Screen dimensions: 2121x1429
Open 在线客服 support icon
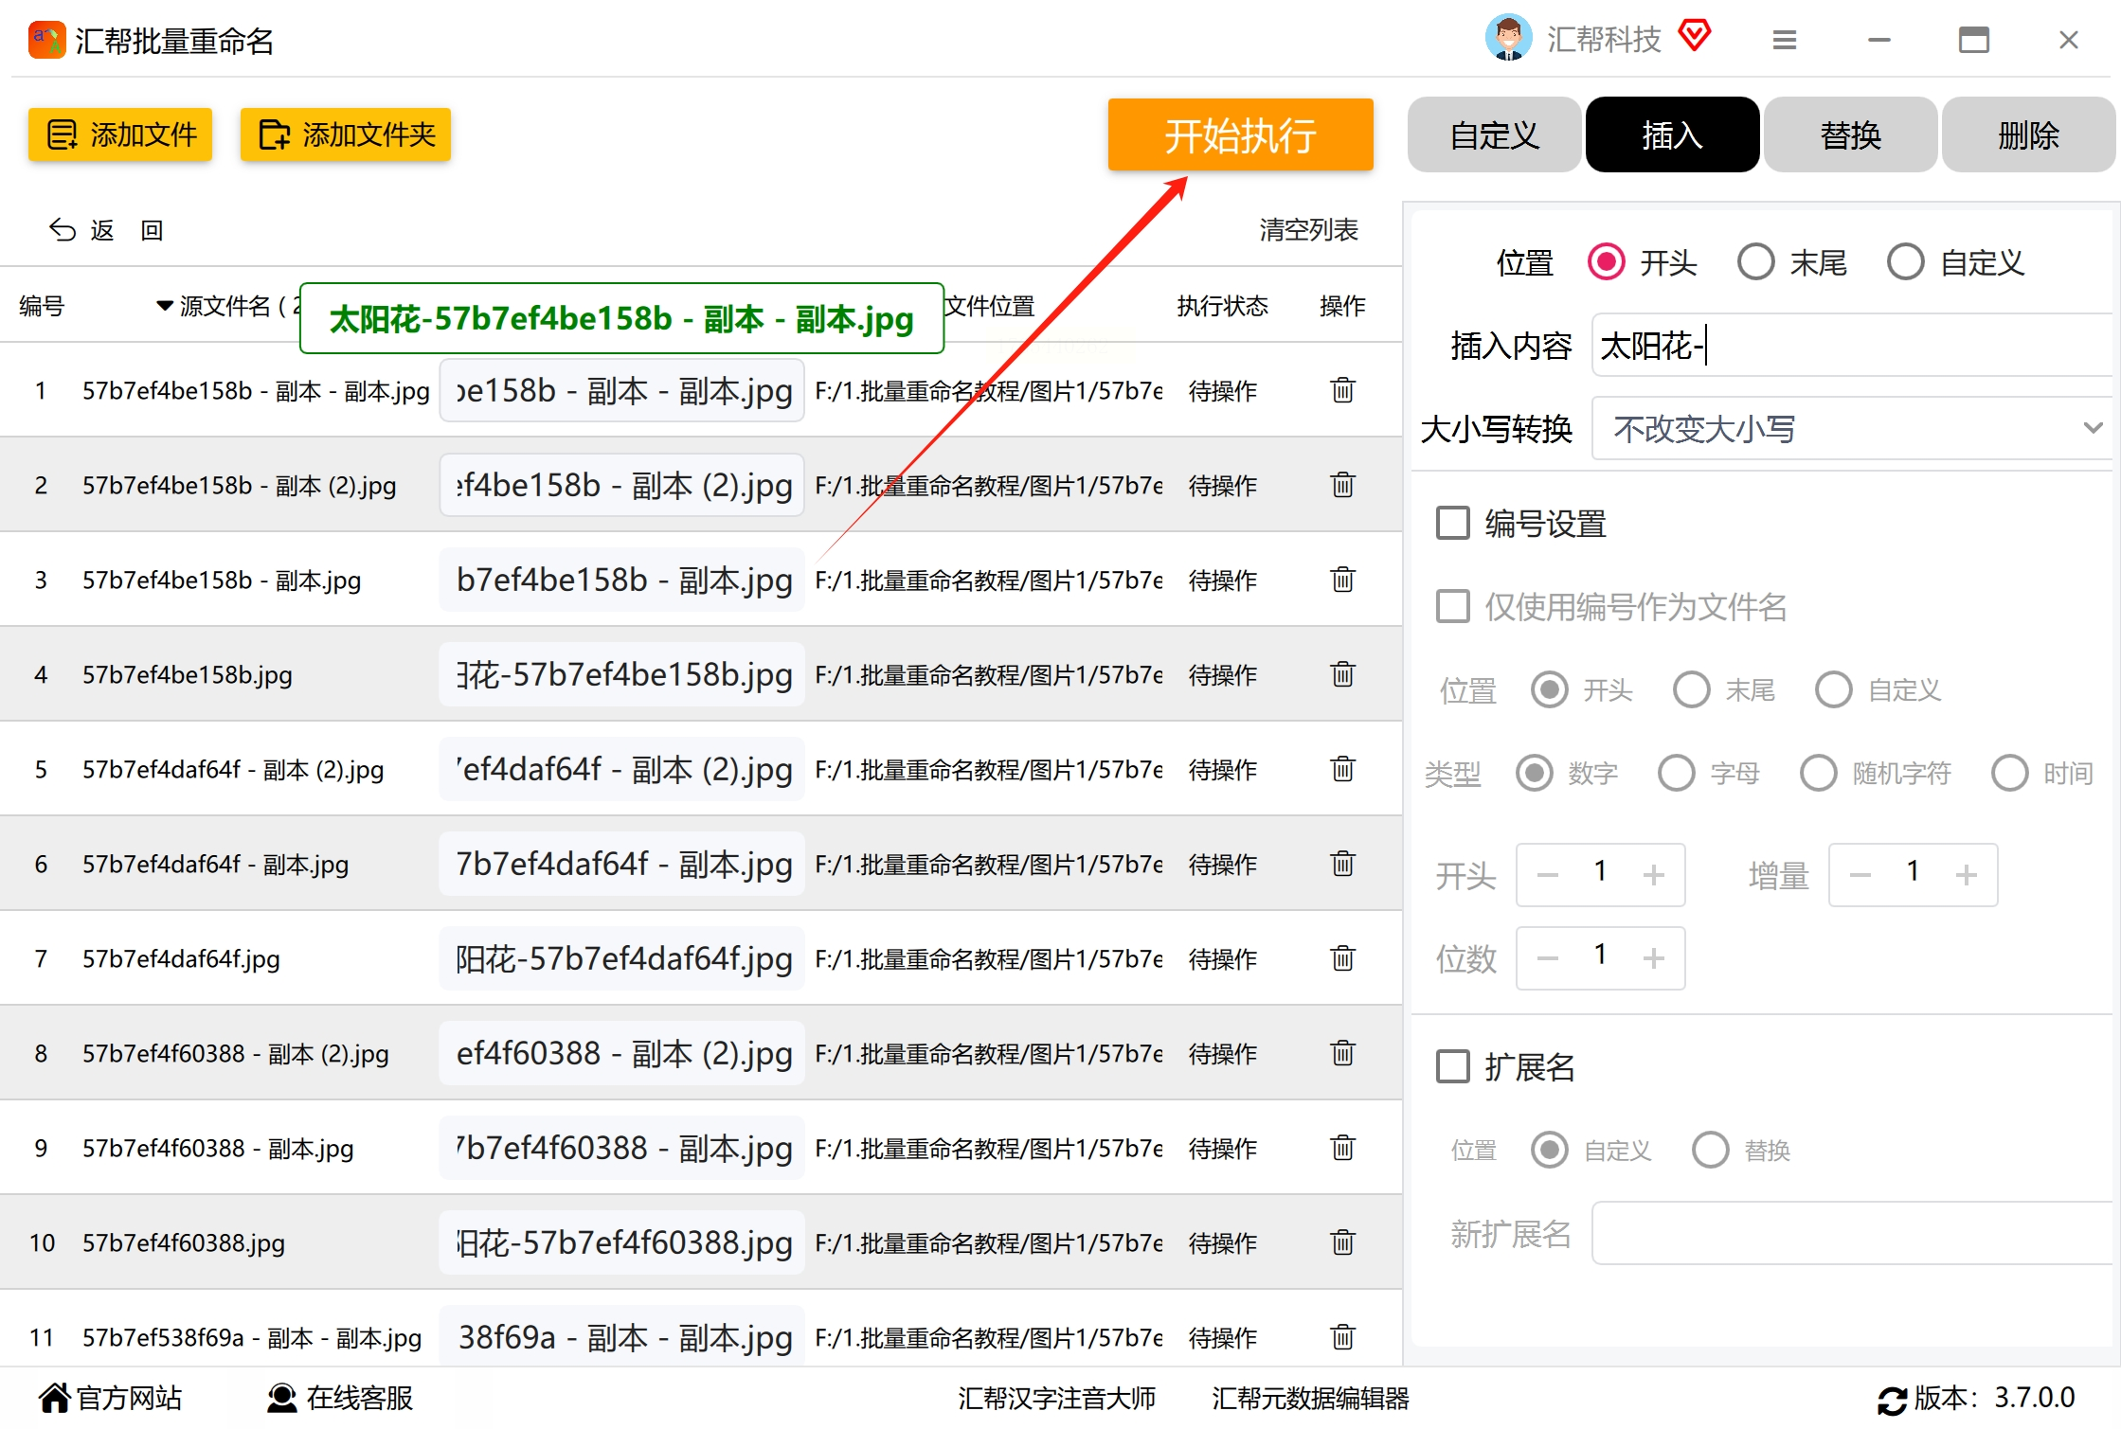[x=281, y=1398]
